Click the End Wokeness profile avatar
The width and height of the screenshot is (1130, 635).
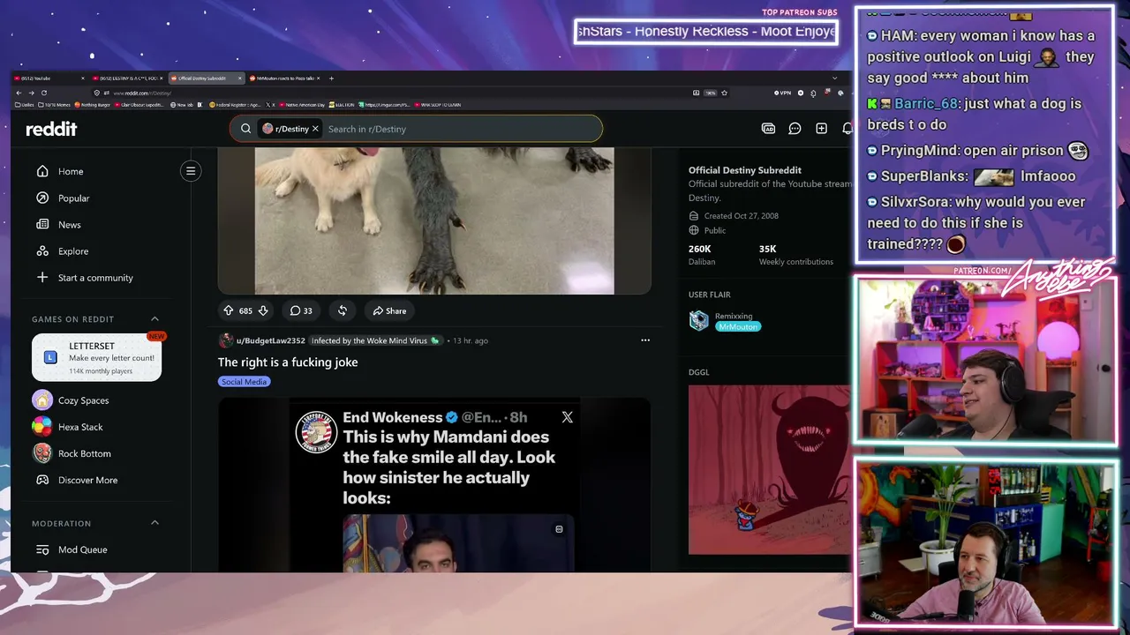[x=316, y=432]
